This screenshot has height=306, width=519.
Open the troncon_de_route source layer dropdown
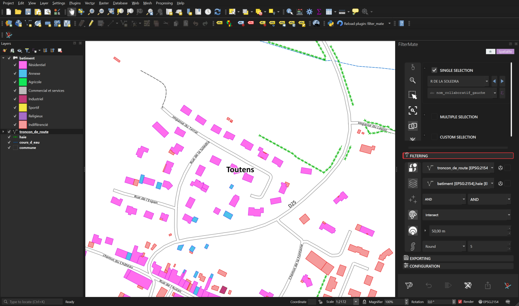coord(458,168)
